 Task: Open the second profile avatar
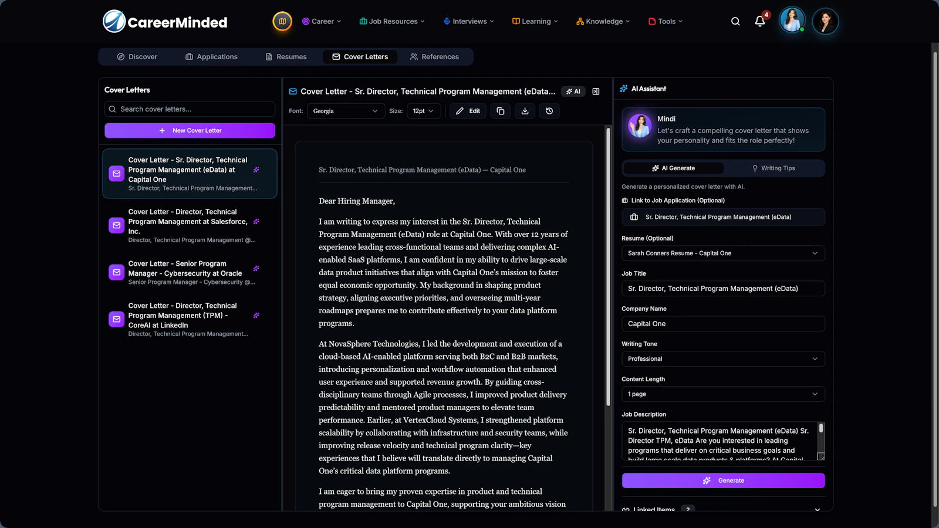tap(825, 21)
